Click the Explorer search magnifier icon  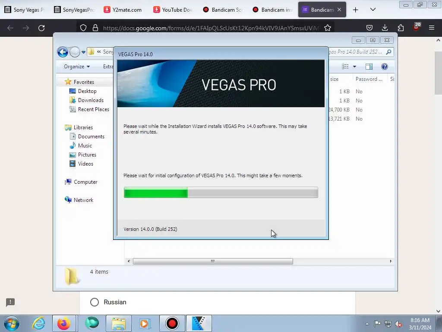pos(388,52)
